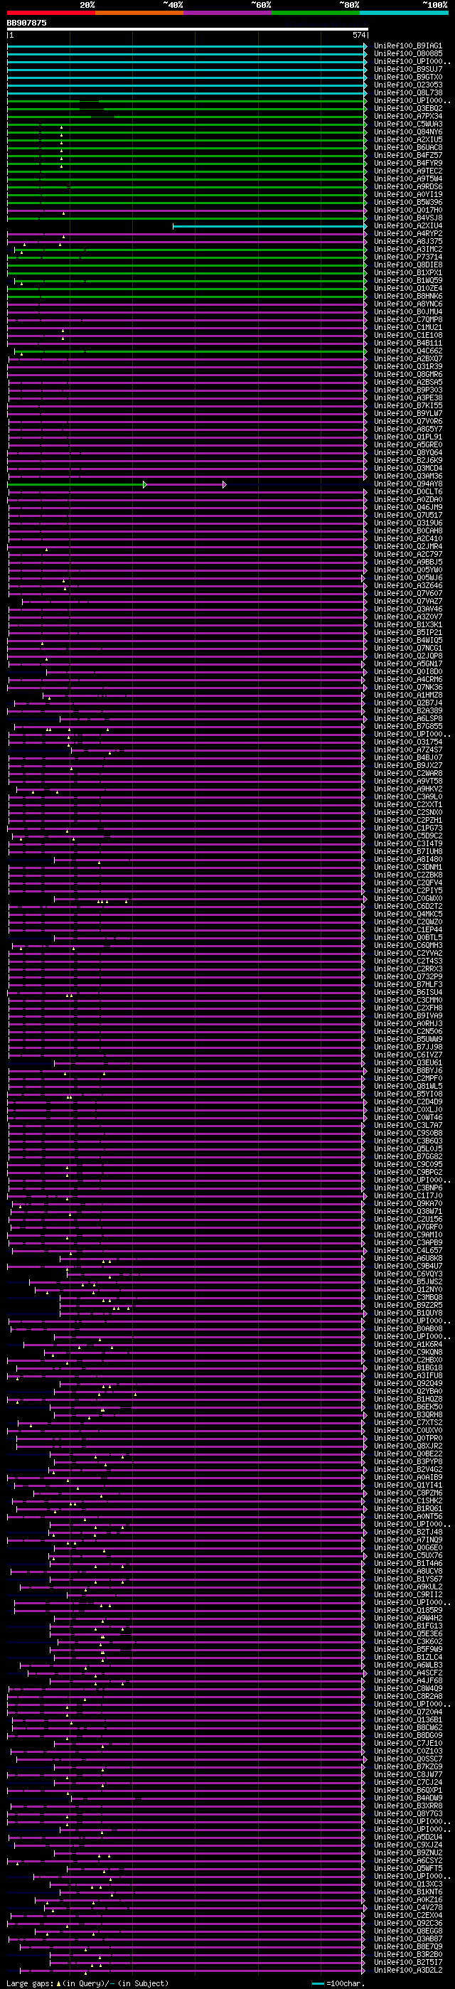Select hit label UniRef100_Q2JMR4
455x1989 pixels.
tap(409, 547)
